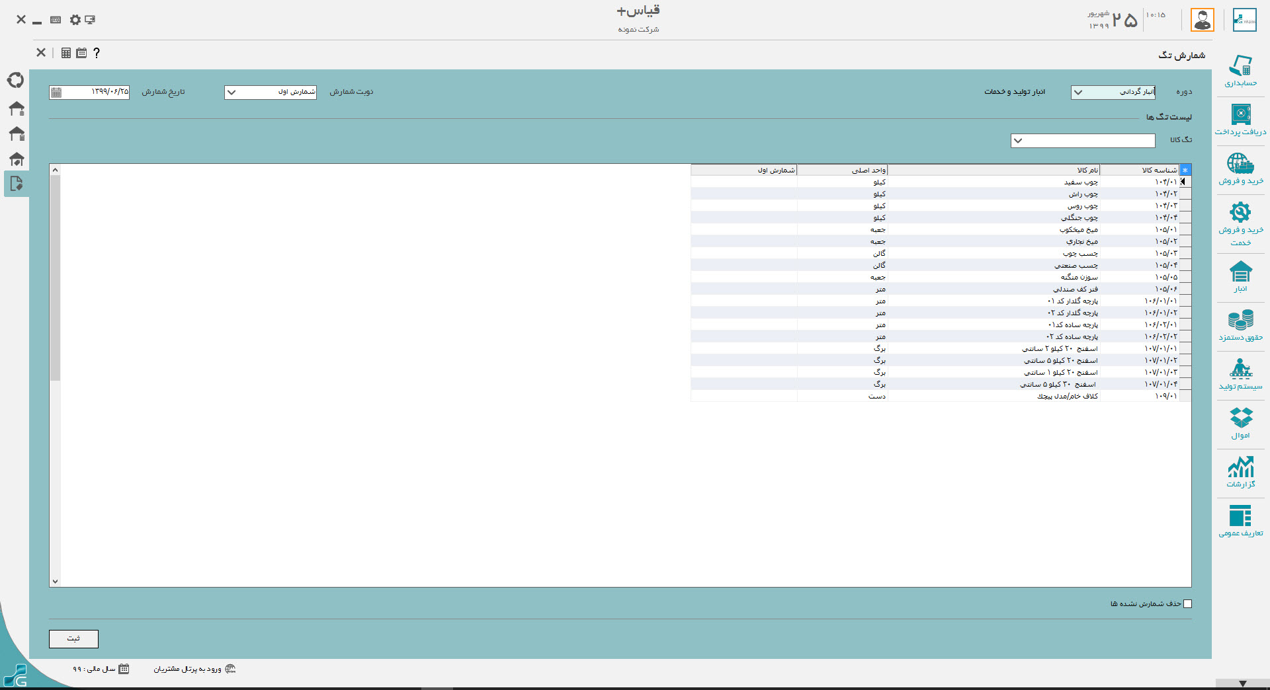Viewport: 1270px width, 690px height.
Task: Open the سیستم تولید production module
Action: click(x=1240, y=374)
